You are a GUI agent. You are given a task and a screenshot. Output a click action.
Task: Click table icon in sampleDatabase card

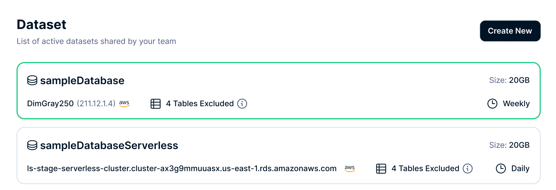(155, 104)
